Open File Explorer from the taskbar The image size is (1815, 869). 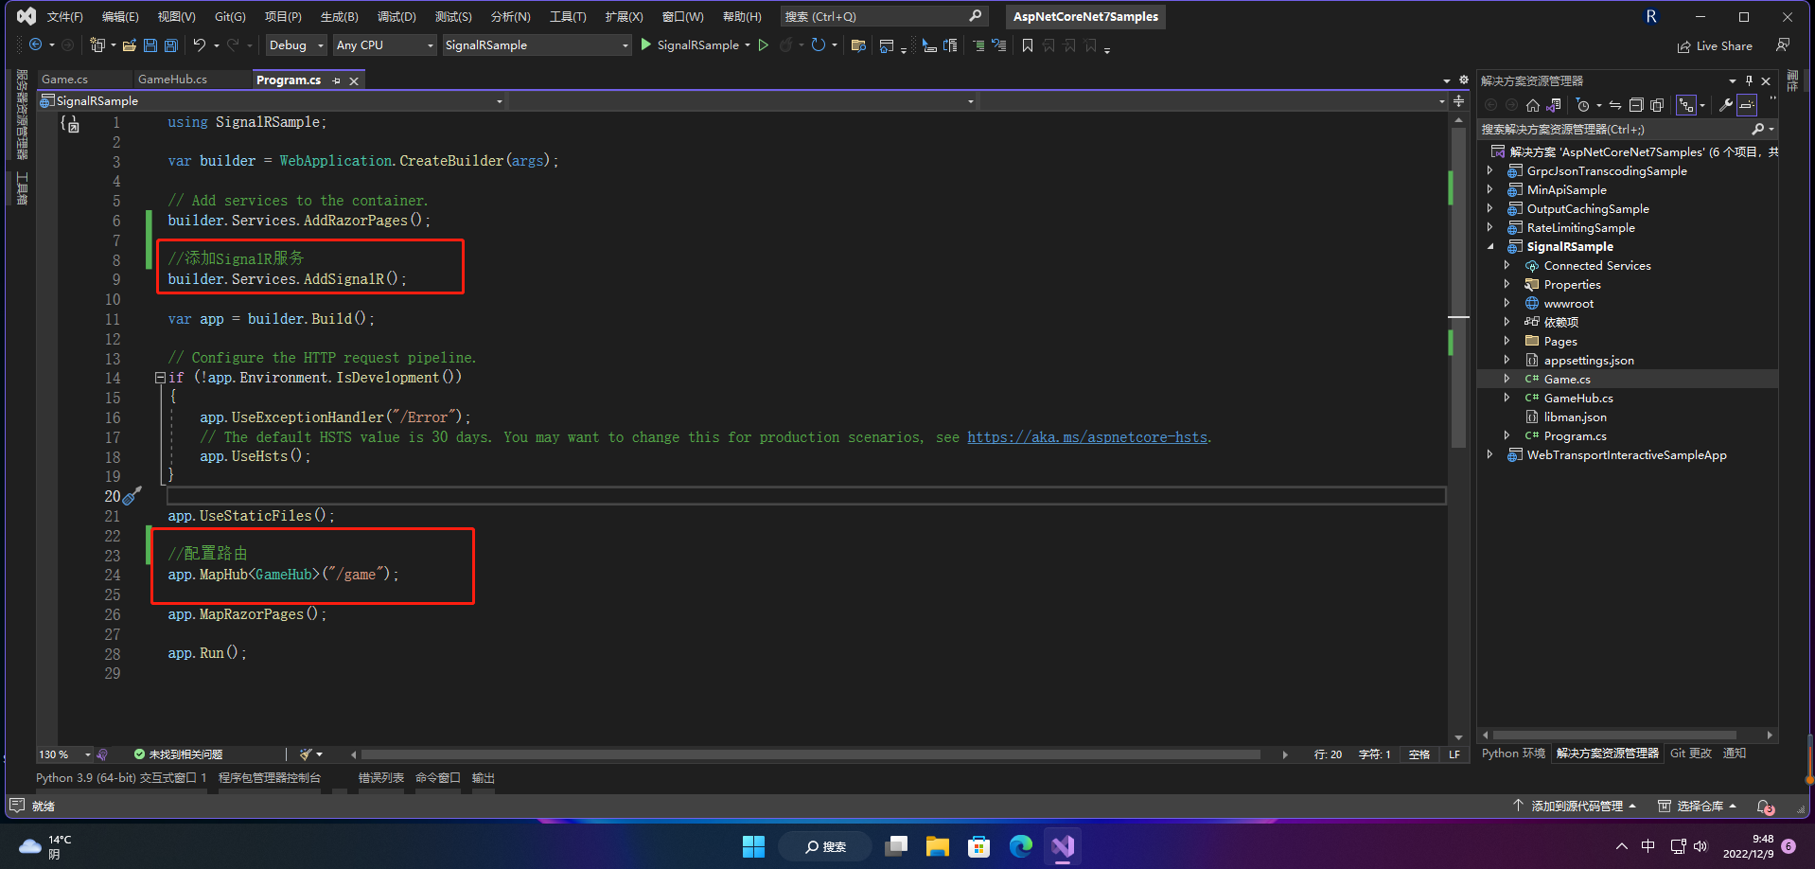pos(938,846)
